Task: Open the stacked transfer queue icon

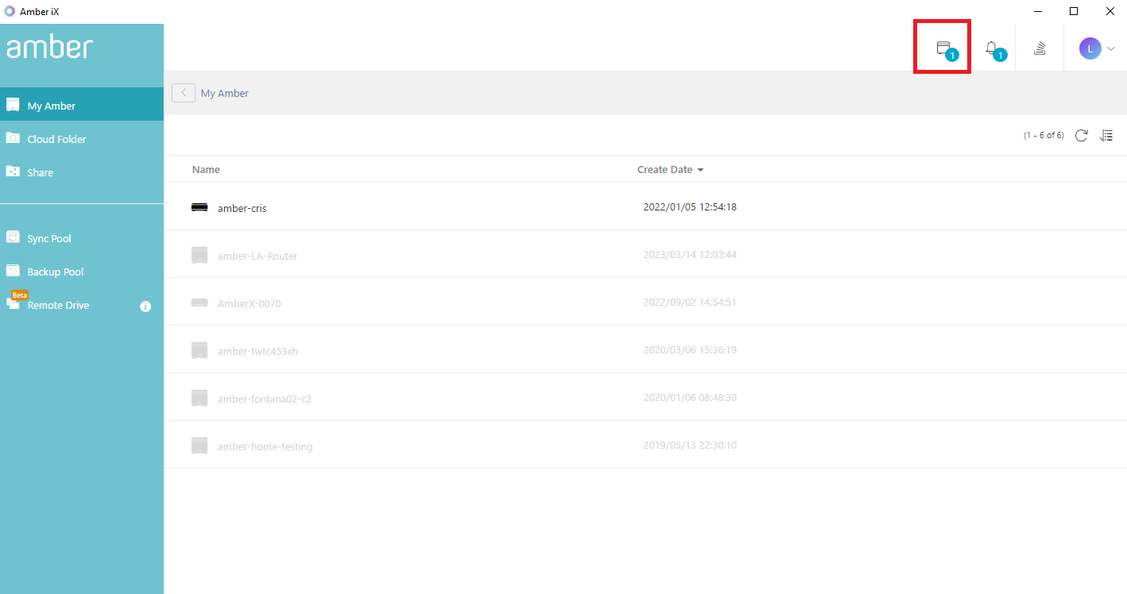Action: coord(1040,48)
